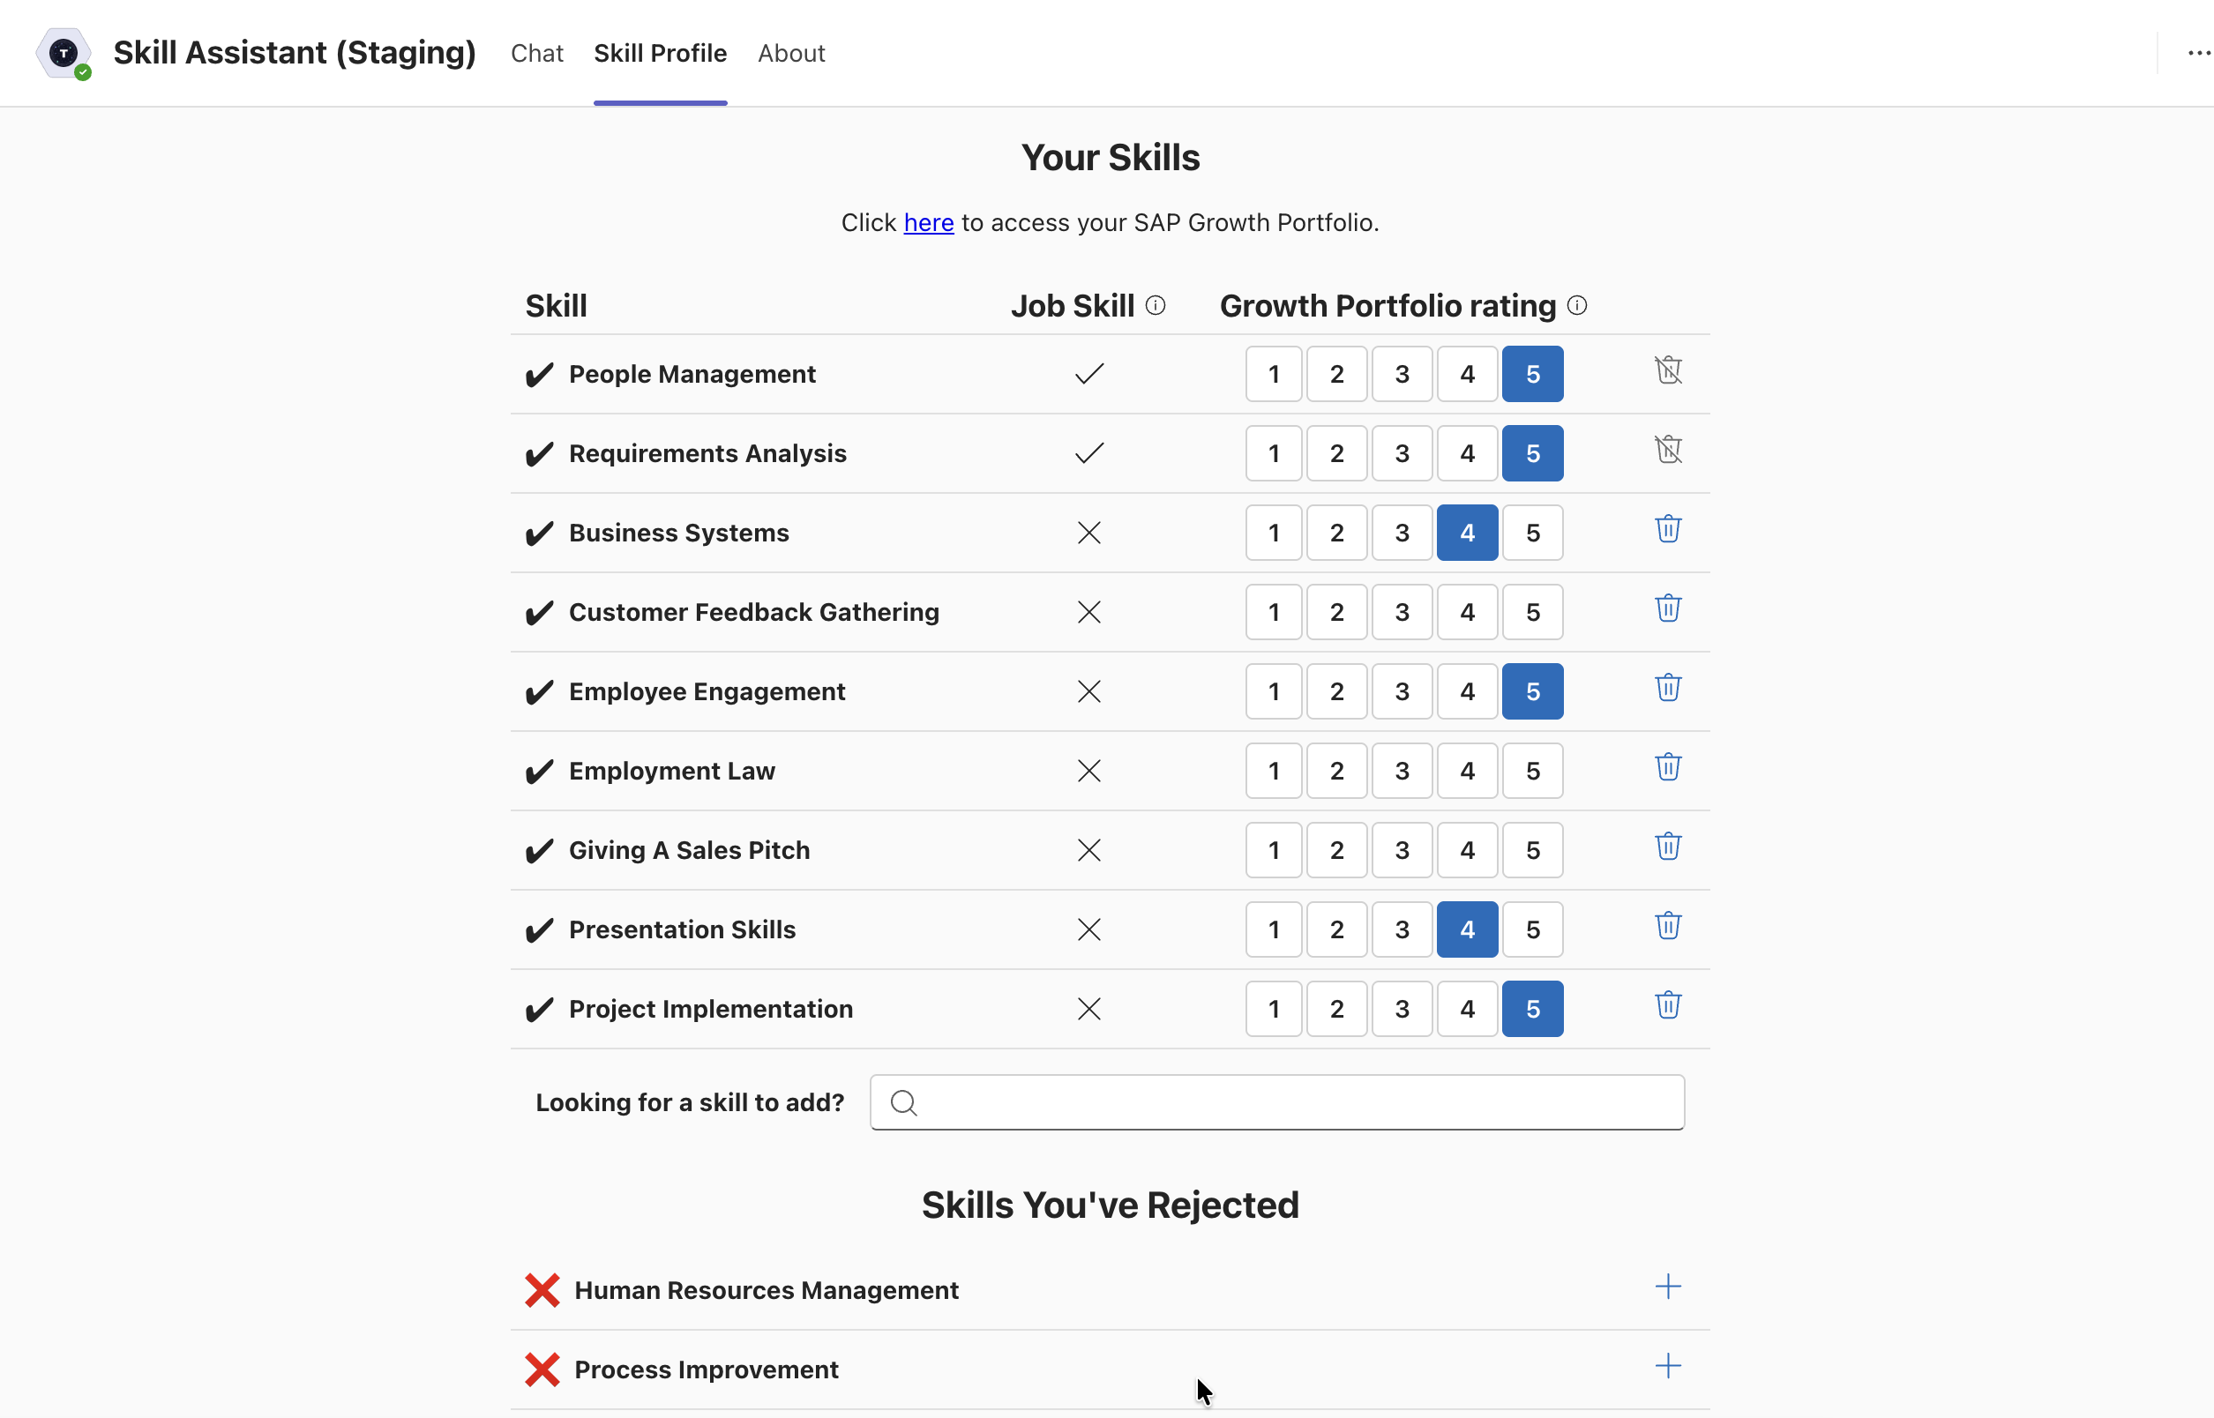The width and height of the screenshot is (2214, 1418).
Task: Click the search magnifier in the skill search
Action: (903, 1101)
